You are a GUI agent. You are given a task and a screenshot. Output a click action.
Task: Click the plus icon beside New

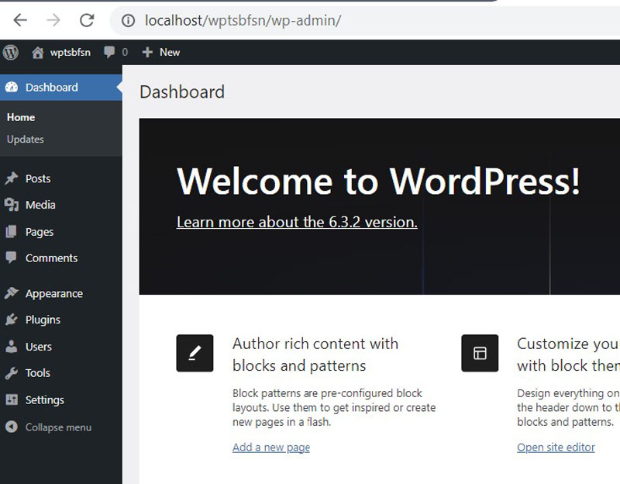pyautogui.click(x=147, y=52)
